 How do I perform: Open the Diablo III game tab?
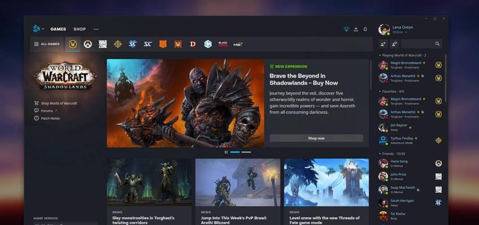(x=193, y=44)
